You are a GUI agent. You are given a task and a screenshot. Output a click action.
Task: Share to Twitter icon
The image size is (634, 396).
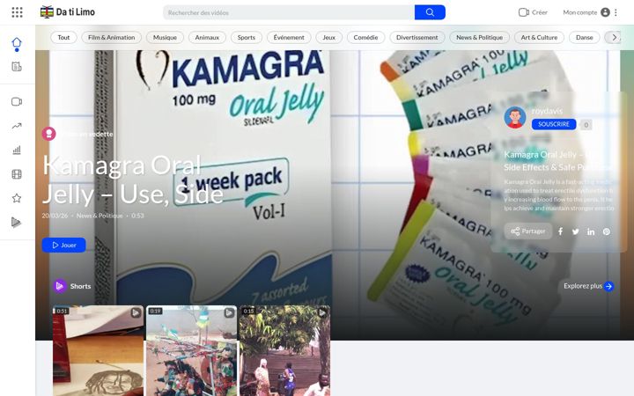click(x=576, y=231)
